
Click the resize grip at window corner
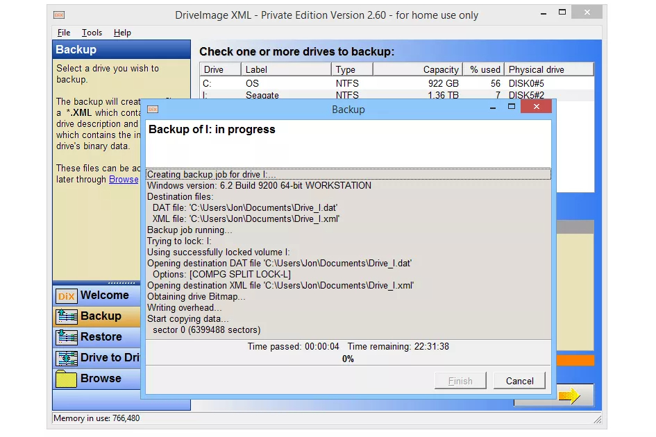pyautogui.click(x=598, y=420)
